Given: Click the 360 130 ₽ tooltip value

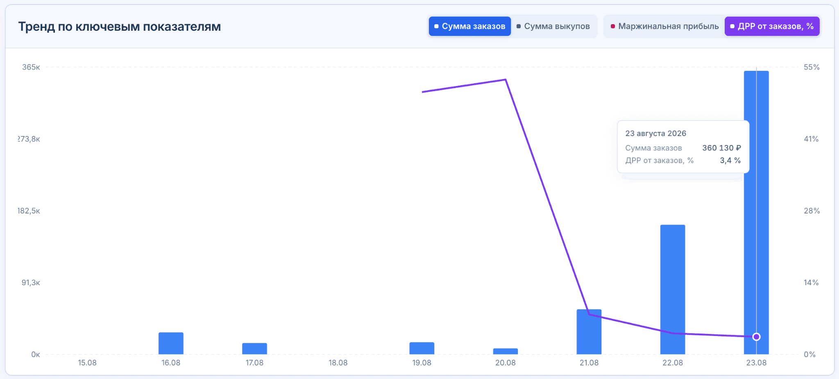Looking at the screenshot, I should pos(721,148).
